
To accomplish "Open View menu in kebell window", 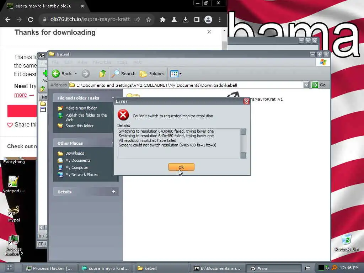I will (x=82, y=62).
